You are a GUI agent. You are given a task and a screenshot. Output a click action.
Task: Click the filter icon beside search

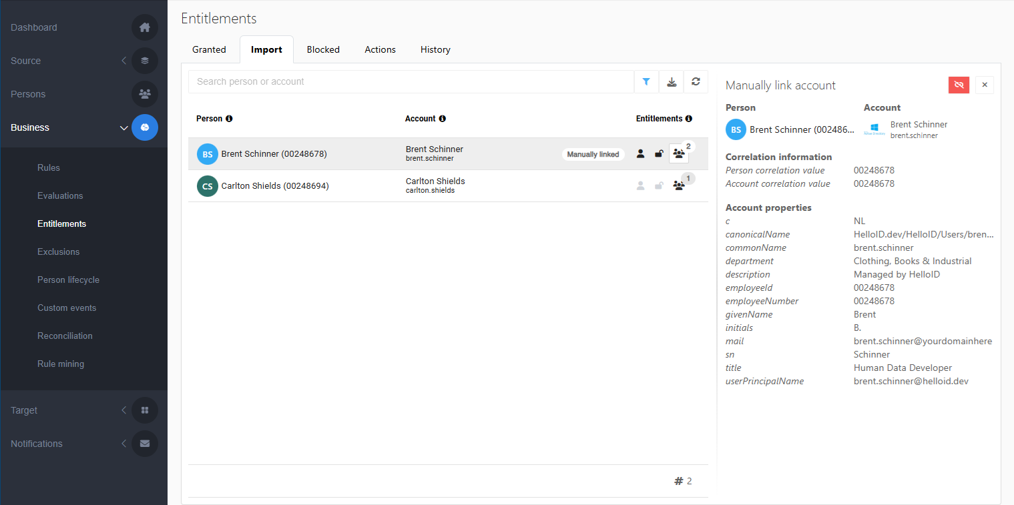tap(646, 81)
